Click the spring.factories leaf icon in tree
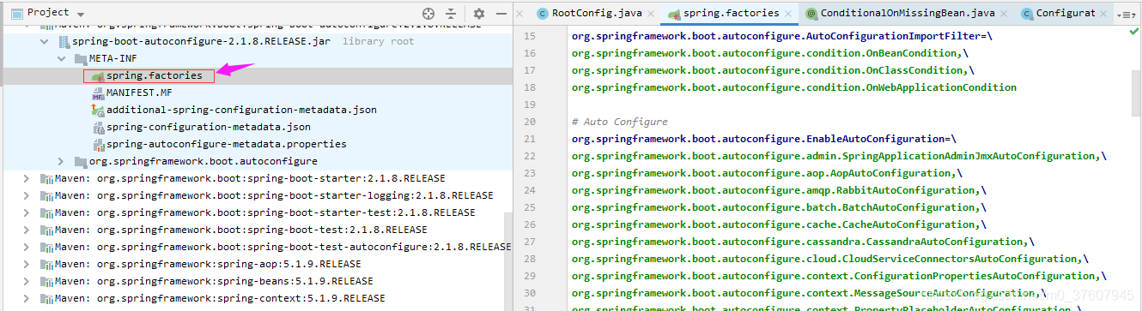 point(98,75)
